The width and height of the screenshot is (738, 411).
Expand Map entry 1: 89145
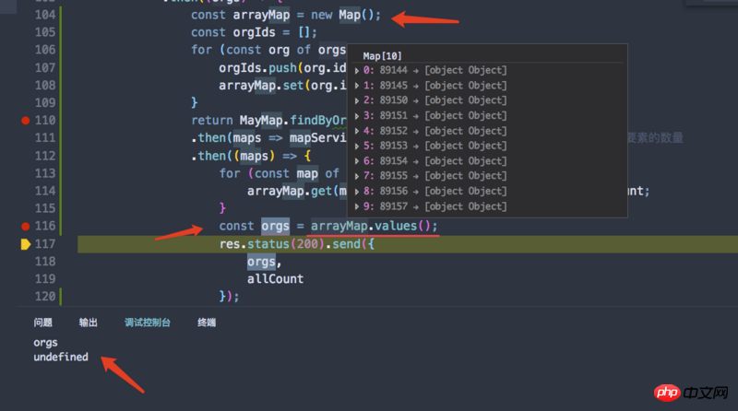coord(357,86)
